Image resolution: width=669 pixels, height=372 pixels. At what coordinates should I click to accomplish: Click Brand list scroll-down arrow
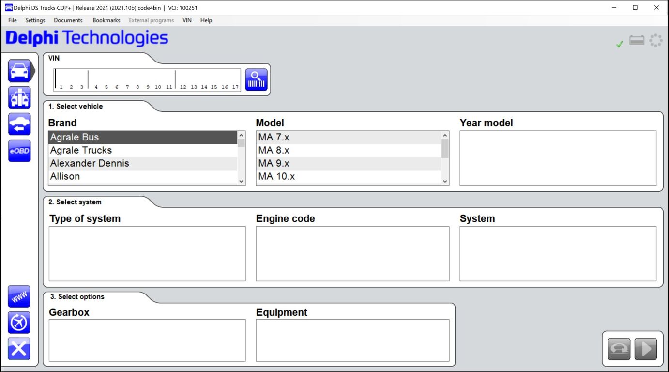[242, 181]
